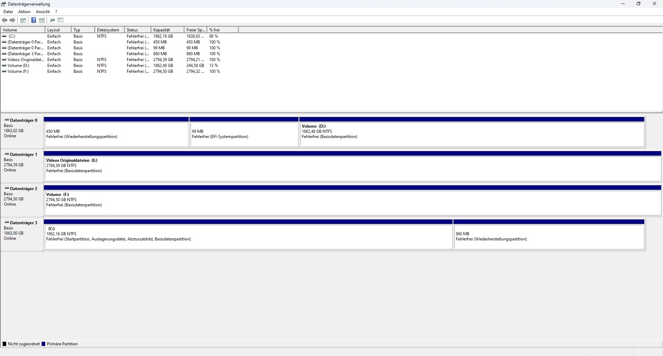Screen dimensions: 663x356
Task: Click the Datenträger 1 label in disk pane
Action: (23, 155)
